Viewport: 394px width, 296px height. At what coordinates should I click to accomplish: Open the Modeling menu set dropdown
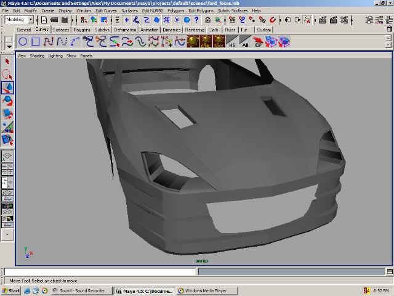18,20
